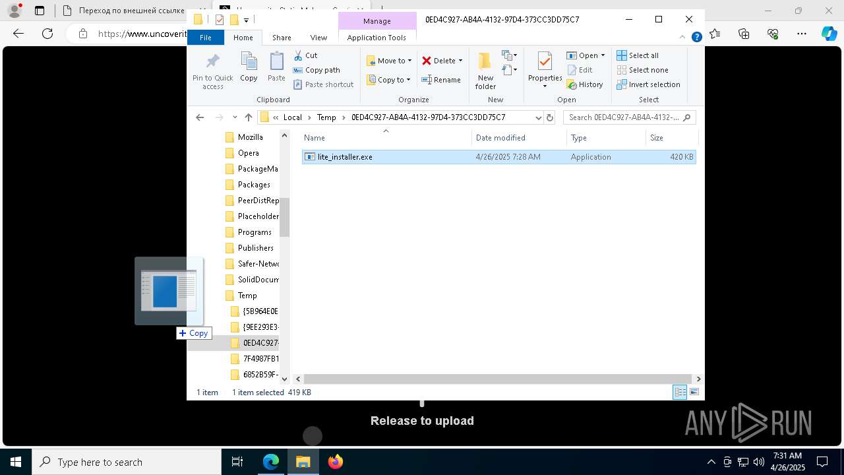Refresh the Explorer folder view
This screenshot has width=844, height=475.
point(551,117)
